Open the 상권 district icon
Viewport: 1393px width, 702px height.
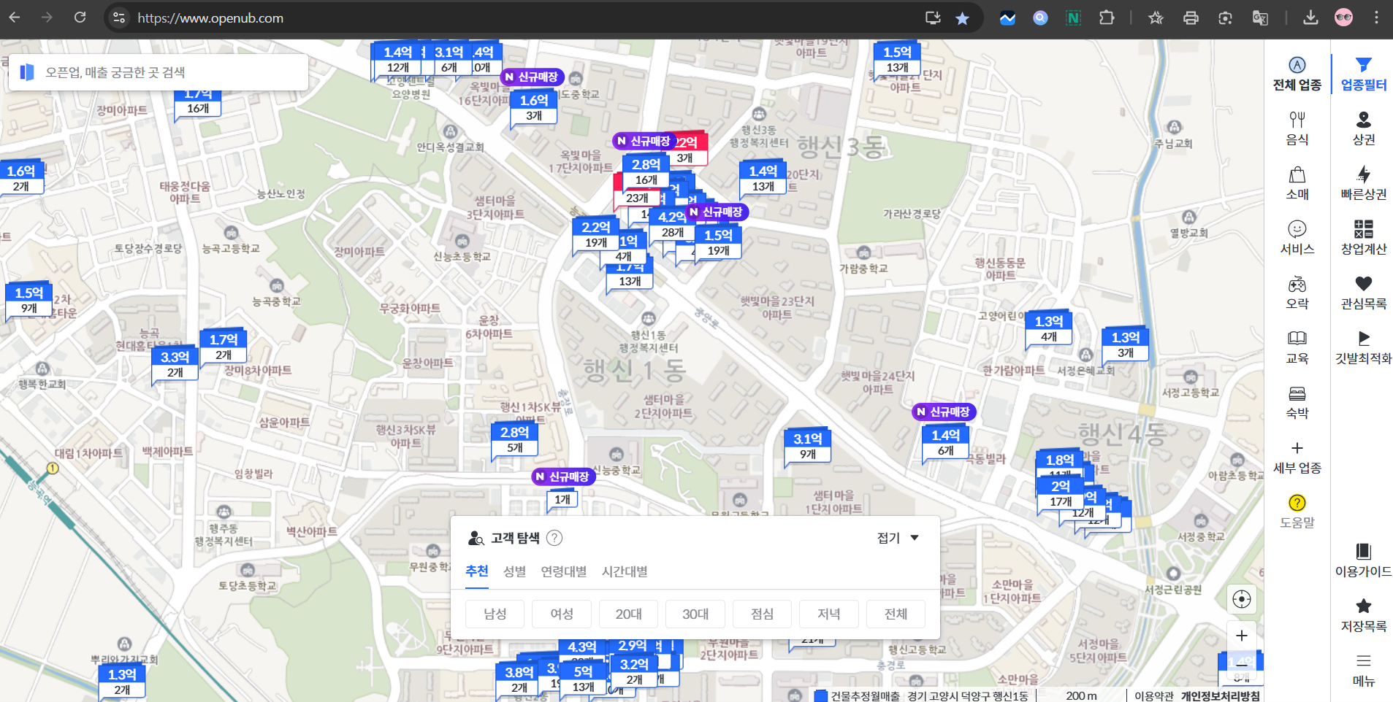pos(1363,119)
